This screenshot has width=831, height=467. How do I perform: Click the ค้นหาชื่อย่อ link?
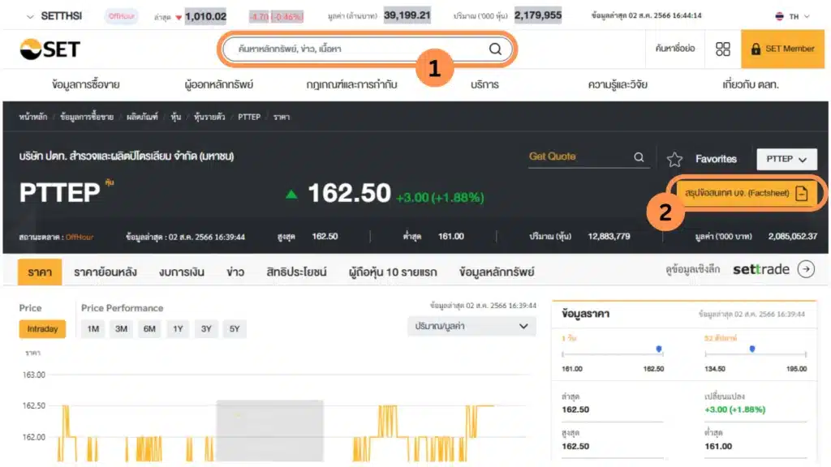675,49
